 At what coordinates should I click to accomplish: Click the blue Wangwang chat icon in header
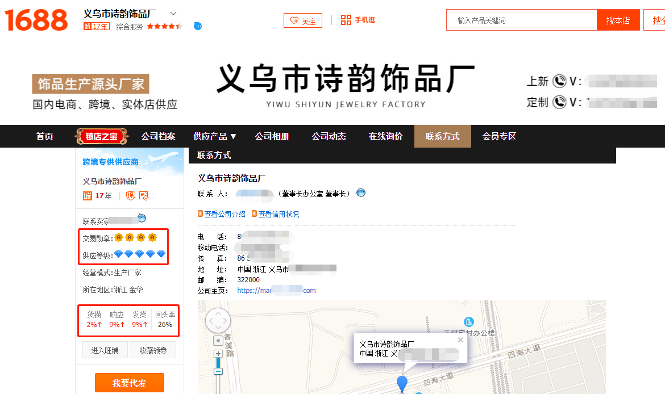(x=198, y=26)
